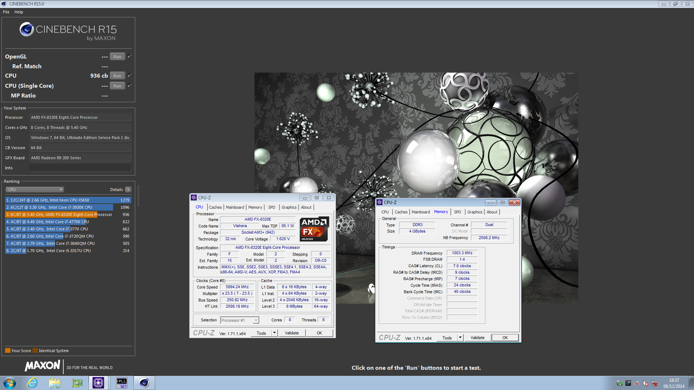This screenshot has width=694, height=390.
Task: Click Tools button in left CPU-Z window
Action: point(261,333)
